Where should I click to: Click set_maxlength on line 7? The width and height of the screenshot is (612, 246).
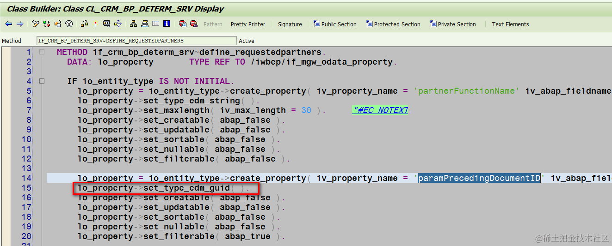click(176, 110)
